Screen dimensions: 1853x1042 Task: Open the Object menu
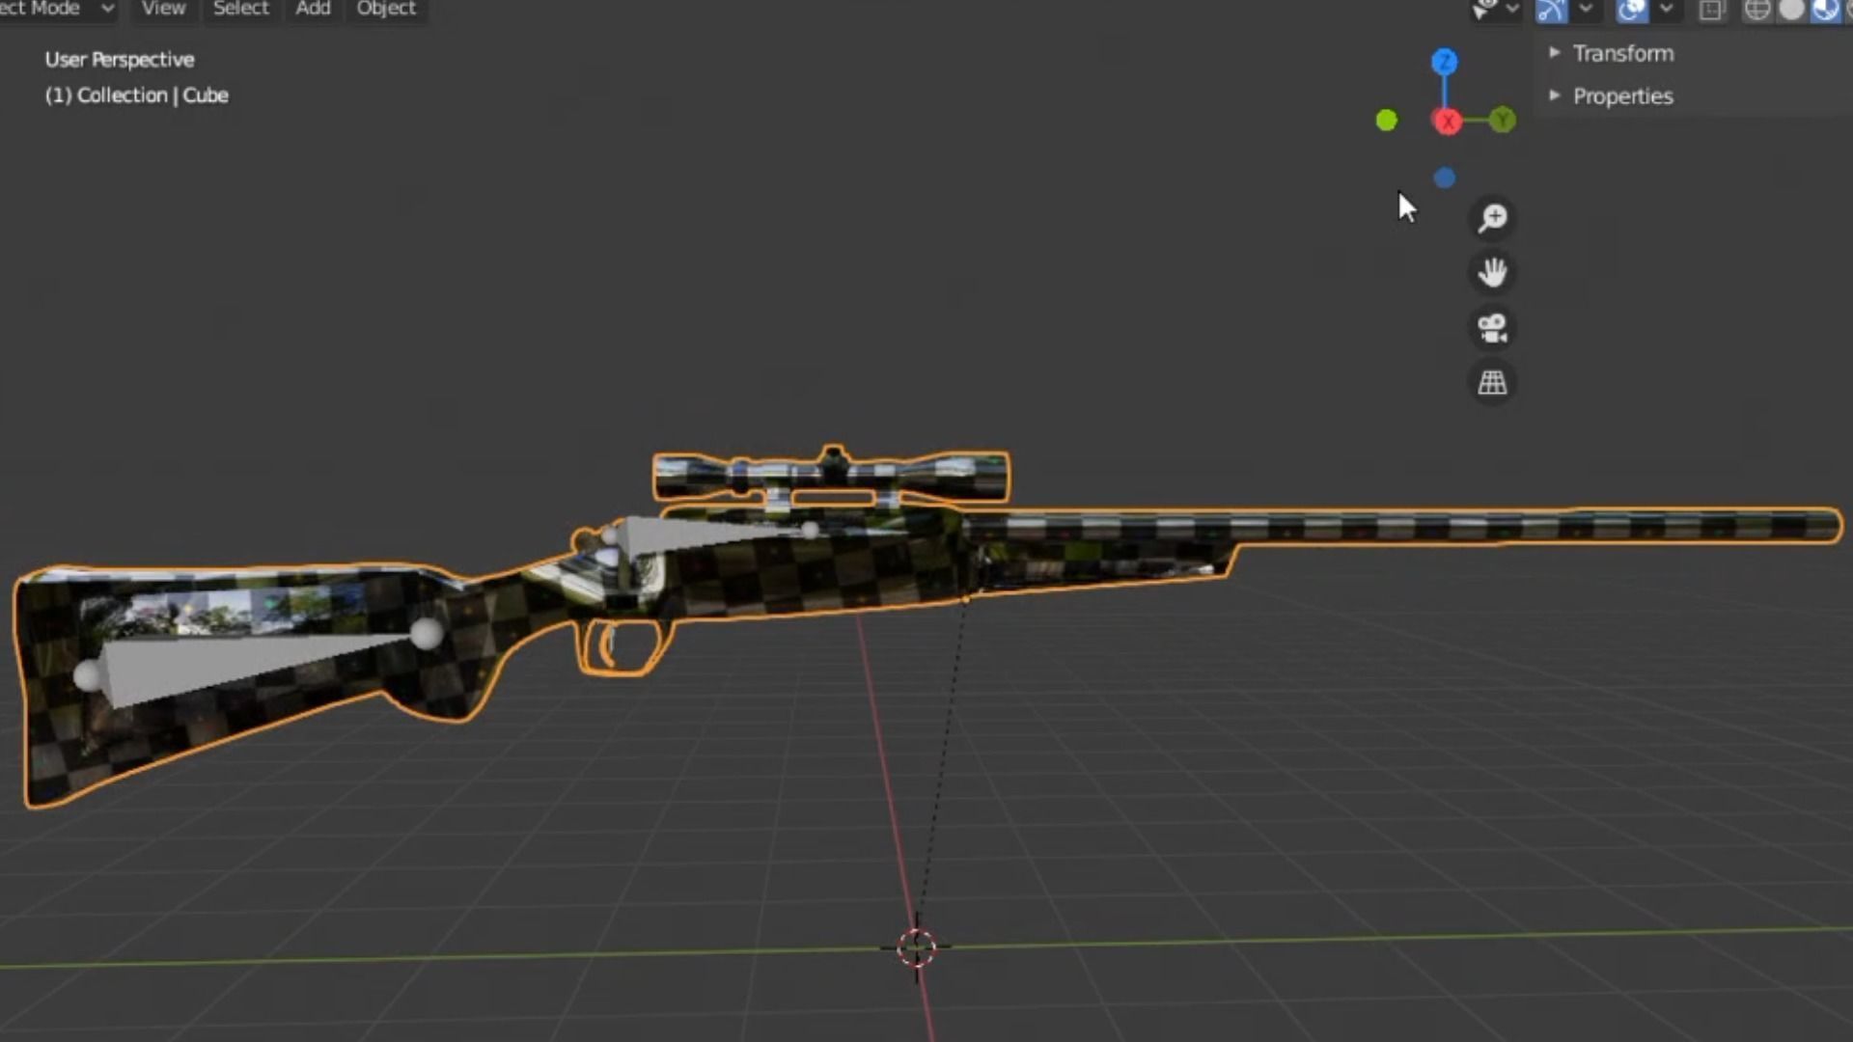point(386,9)
